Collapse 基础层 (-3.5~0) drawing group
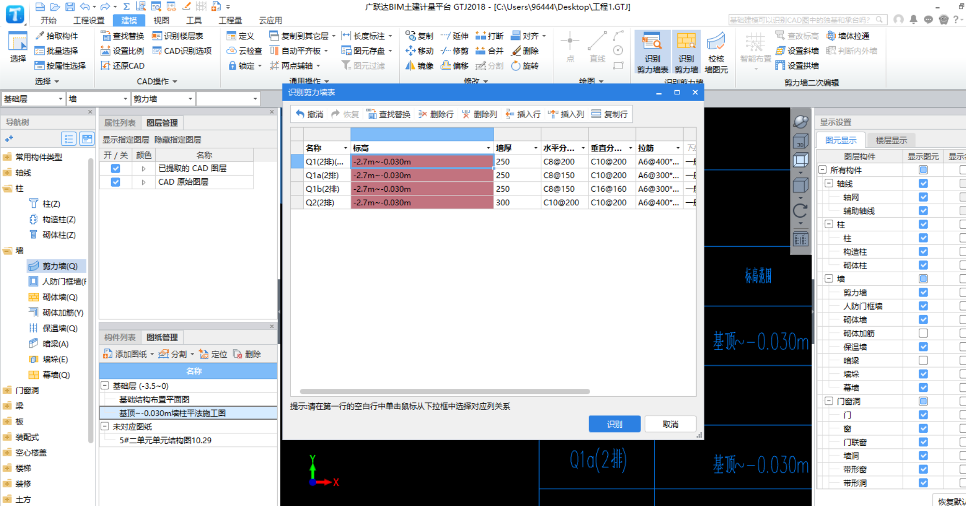This screenshot has width=966, height=506. click(105, 386)
